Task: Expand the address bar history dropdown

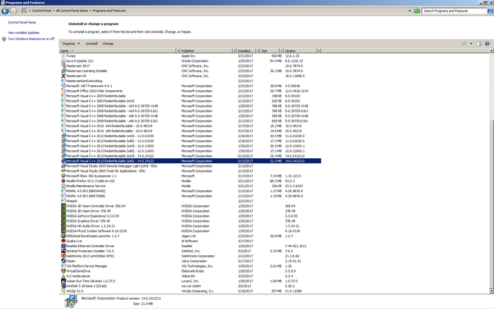Action: pyautogui.click(x=409, y=11)
